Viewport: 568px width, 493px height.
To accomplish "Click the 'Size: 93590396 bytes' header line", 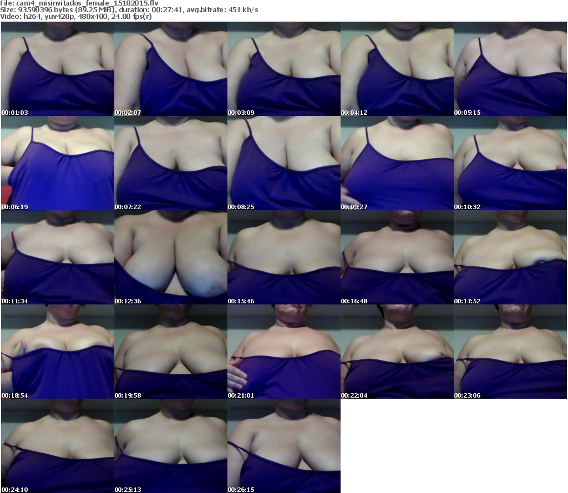I will pos(129,10).
